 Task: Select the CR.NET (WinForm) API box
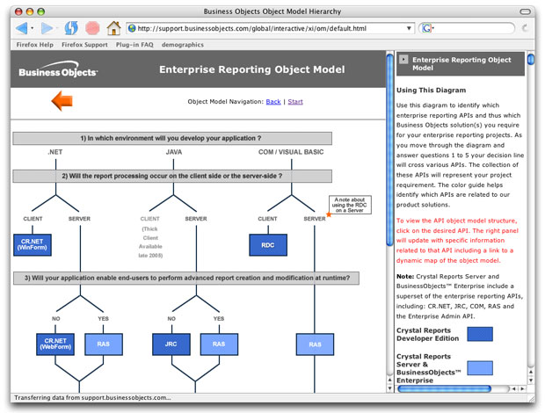33,245
